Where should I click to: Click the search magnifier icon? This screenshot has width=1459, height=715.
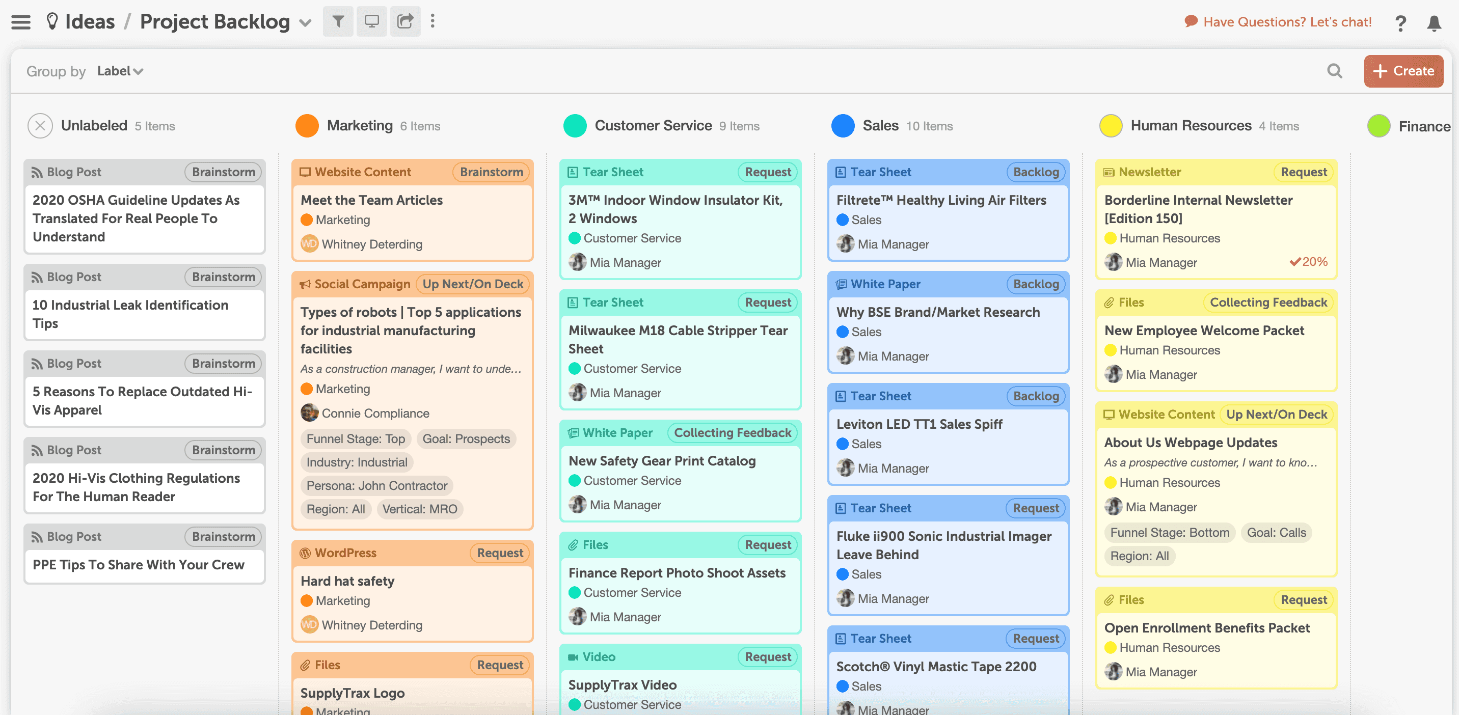click(1335, 71)
